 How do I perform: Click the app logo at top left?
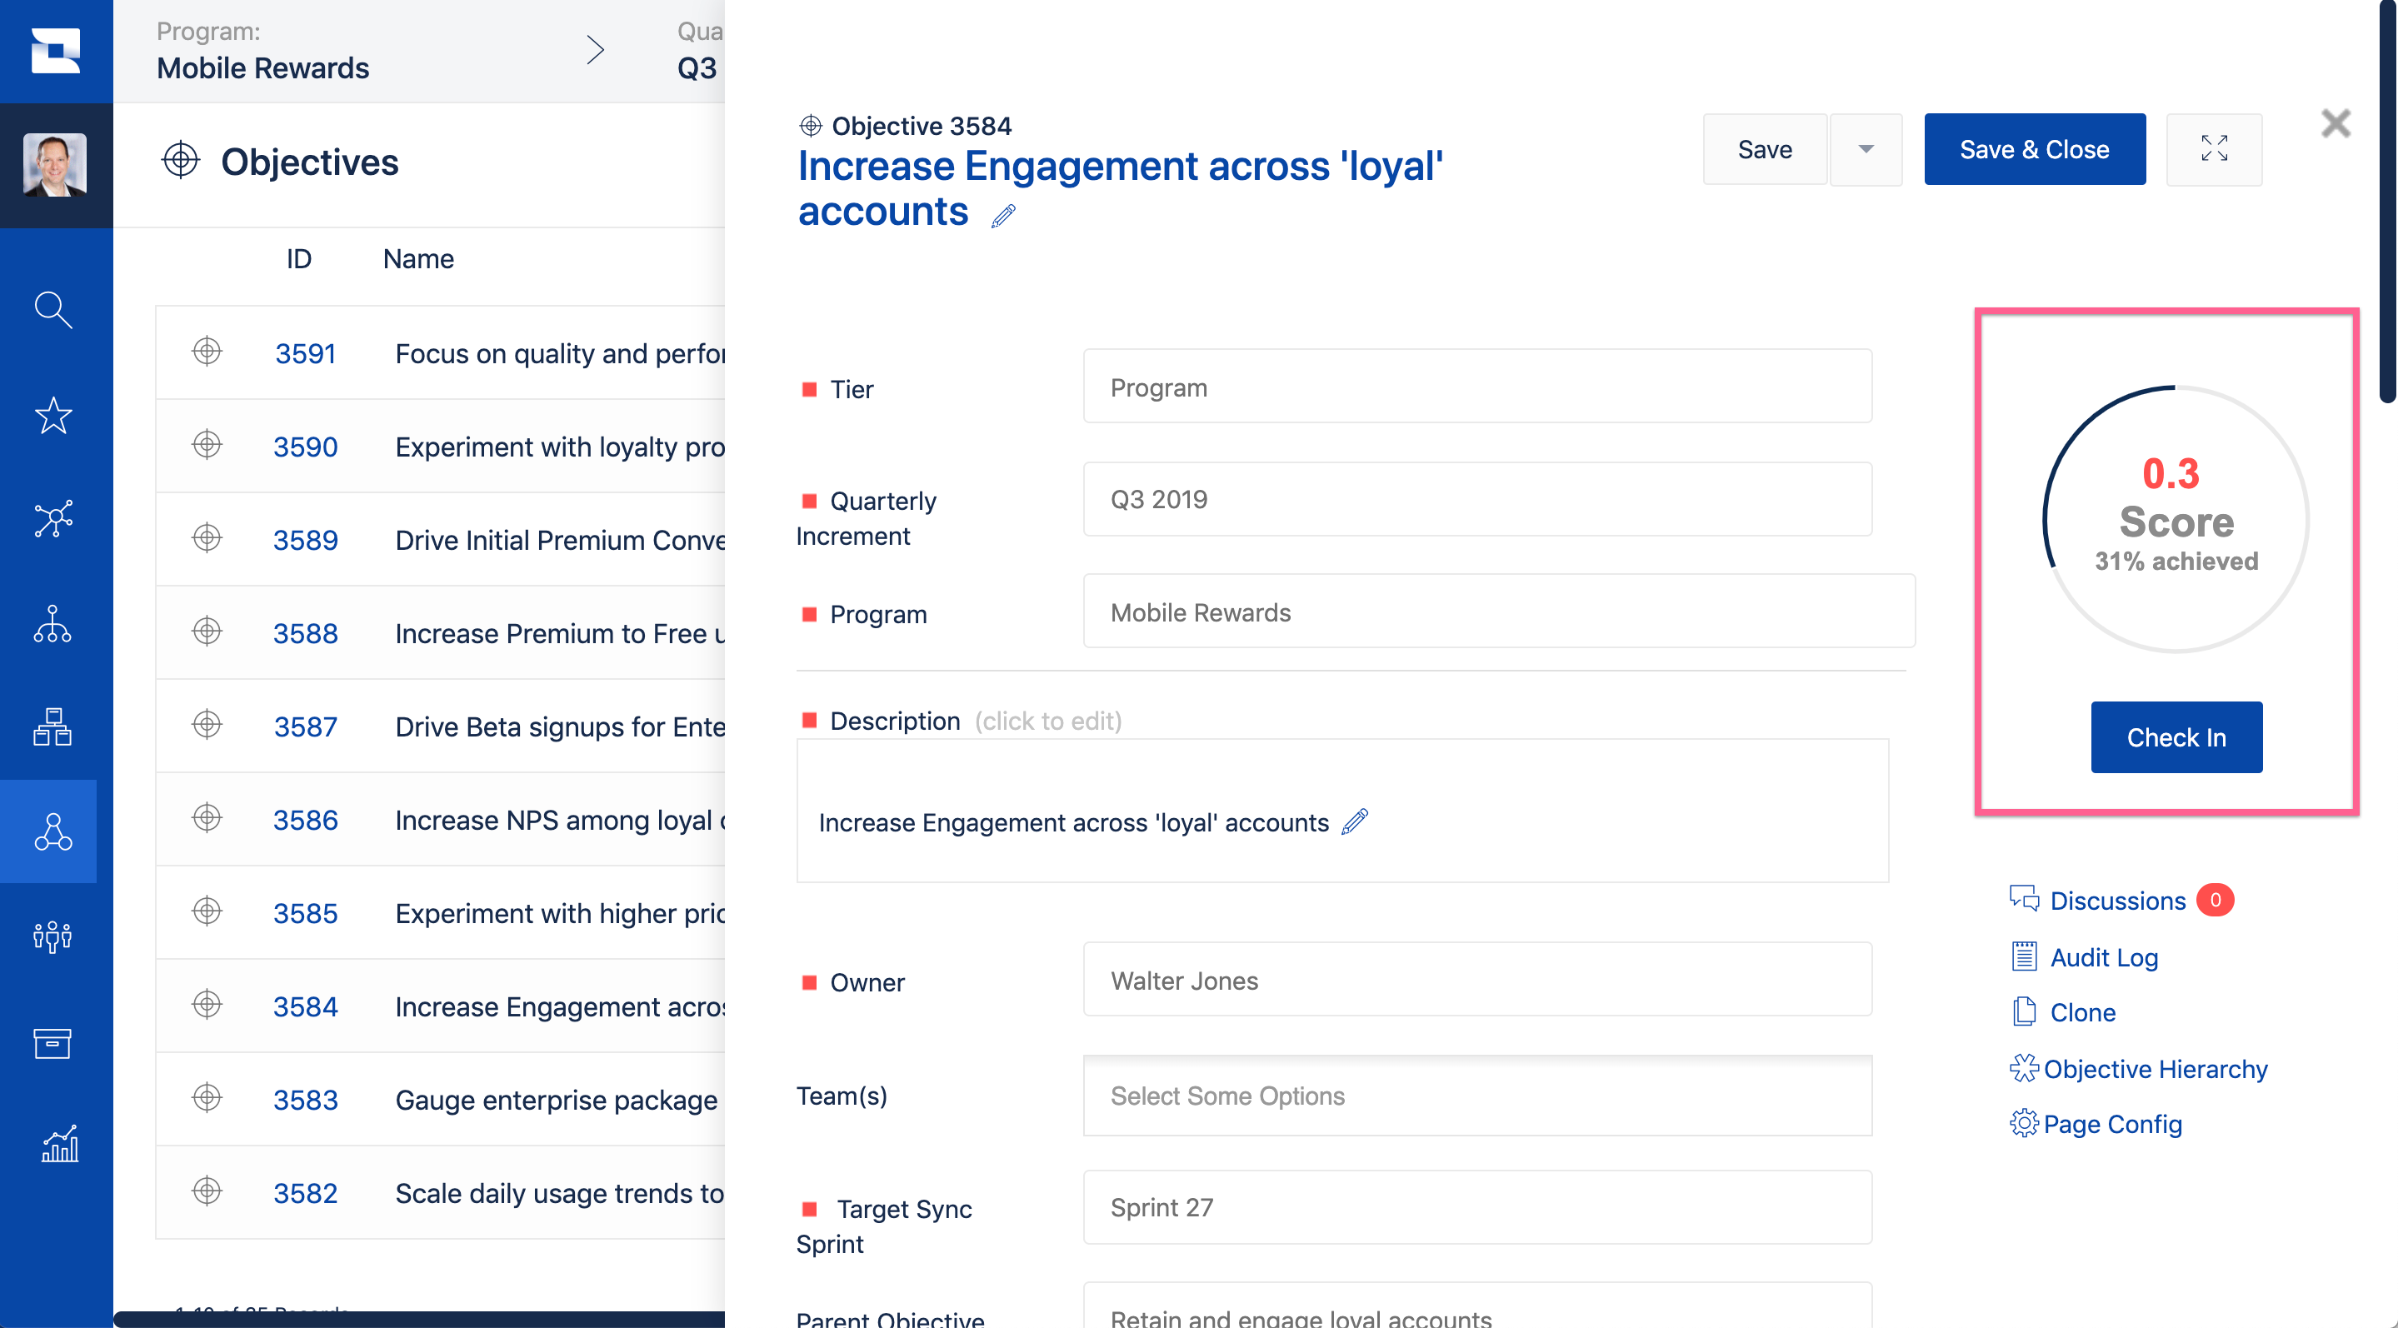pyautogui.click(x=56, y=50)
